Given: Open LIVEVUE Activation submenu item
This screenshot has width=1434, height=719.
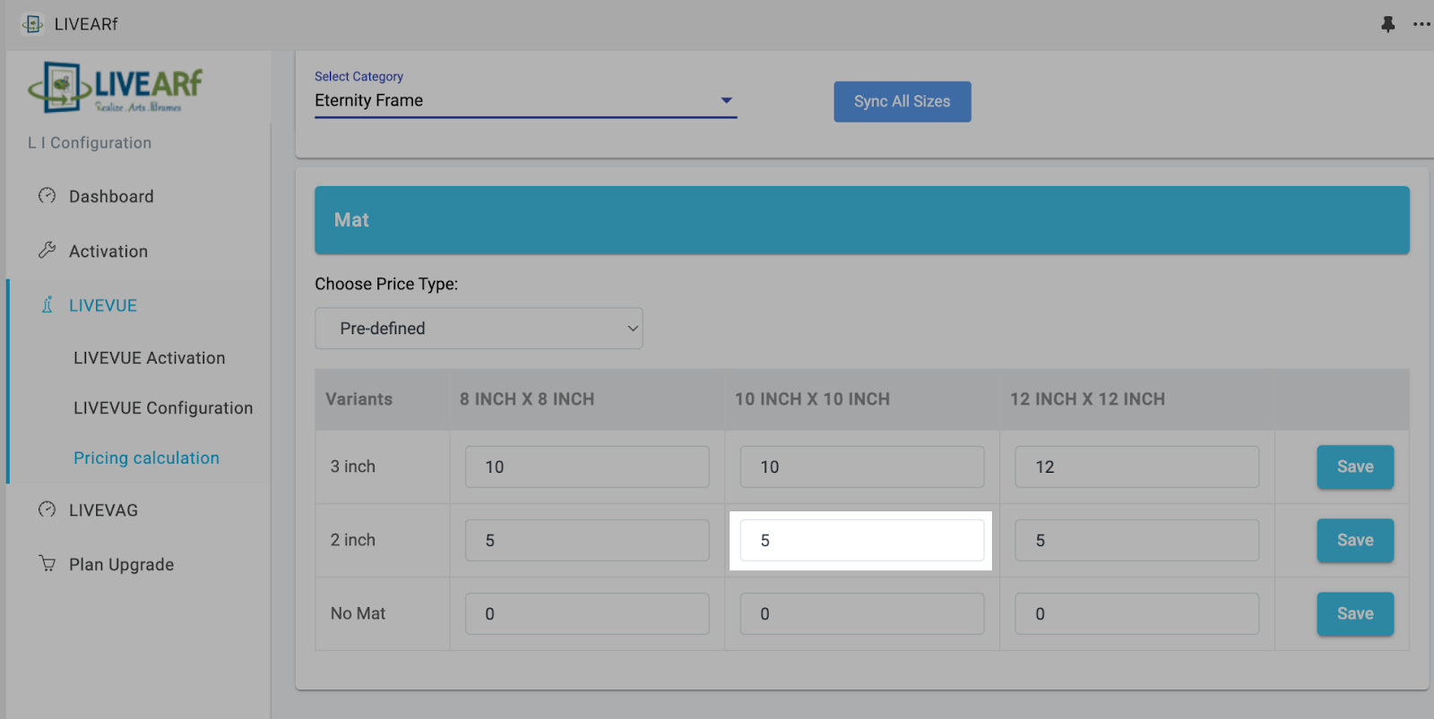Looking at the screenshot, I should pos(150,358).
